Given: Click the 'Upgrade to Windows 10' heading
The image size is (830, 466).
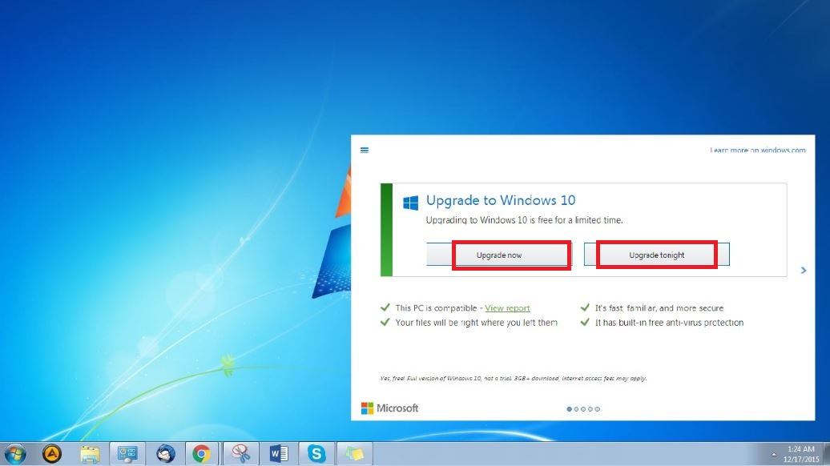Looking at the screenshot, I should point(500,200).
